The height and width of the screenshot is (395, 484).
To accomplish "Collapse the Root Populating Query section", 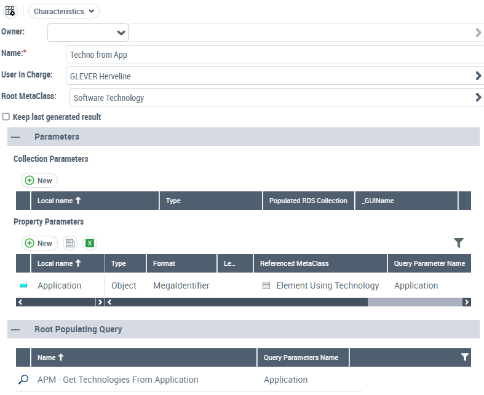I will [15, 329].
